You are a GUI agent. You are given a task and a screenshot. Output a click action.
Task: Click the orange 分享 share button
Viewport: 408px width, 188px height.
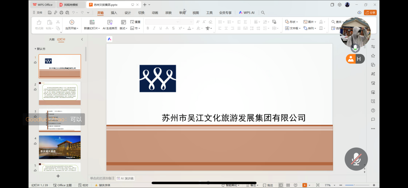pos(370,13)
